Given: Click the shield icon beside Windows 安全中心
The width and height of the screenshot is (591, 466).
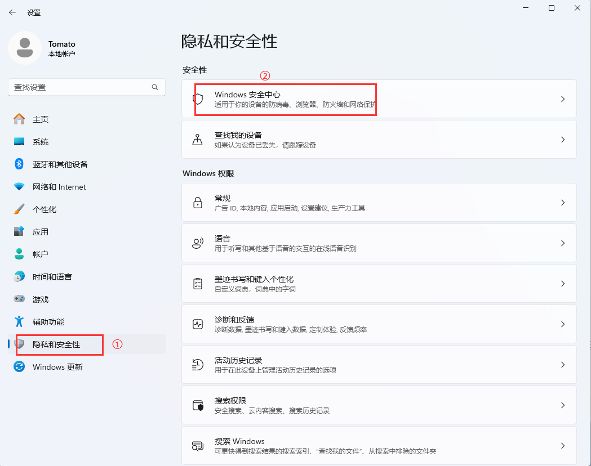Looking at the screenshot, I should 198,99.
